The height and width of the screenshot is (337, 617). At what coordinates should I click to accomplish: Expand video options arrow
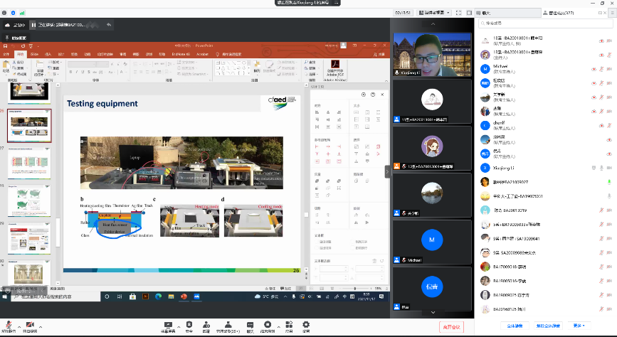[x=40, y=324]
